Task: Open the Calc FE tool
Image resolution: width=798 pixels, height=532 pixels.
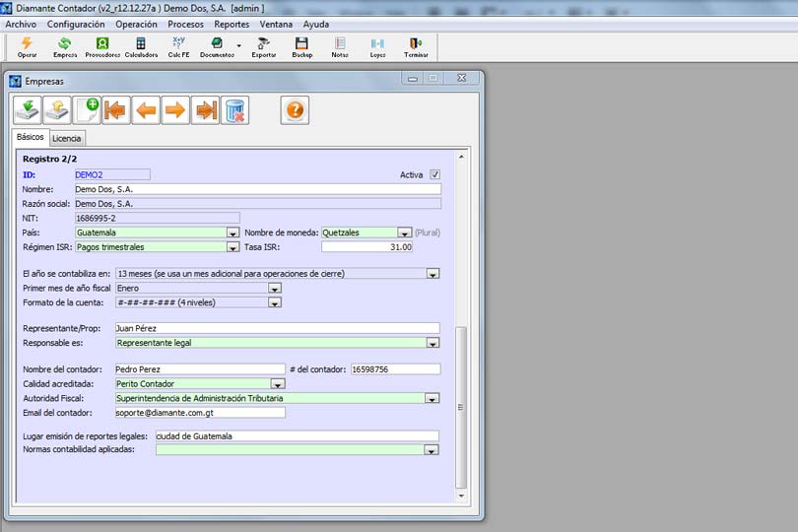Action: tap(178, 47)
